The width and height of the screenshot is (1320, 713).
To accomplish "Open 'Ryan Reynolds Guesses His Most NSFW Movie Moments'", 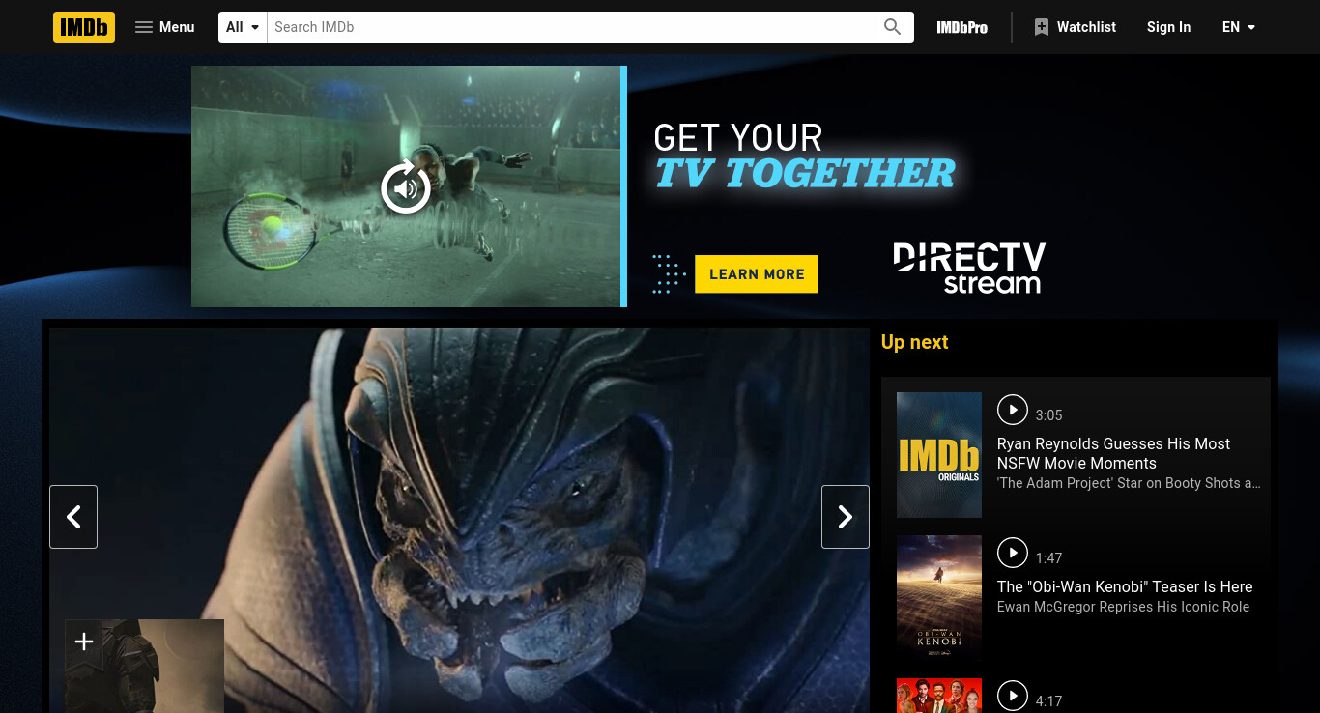I will [1113, 453].
